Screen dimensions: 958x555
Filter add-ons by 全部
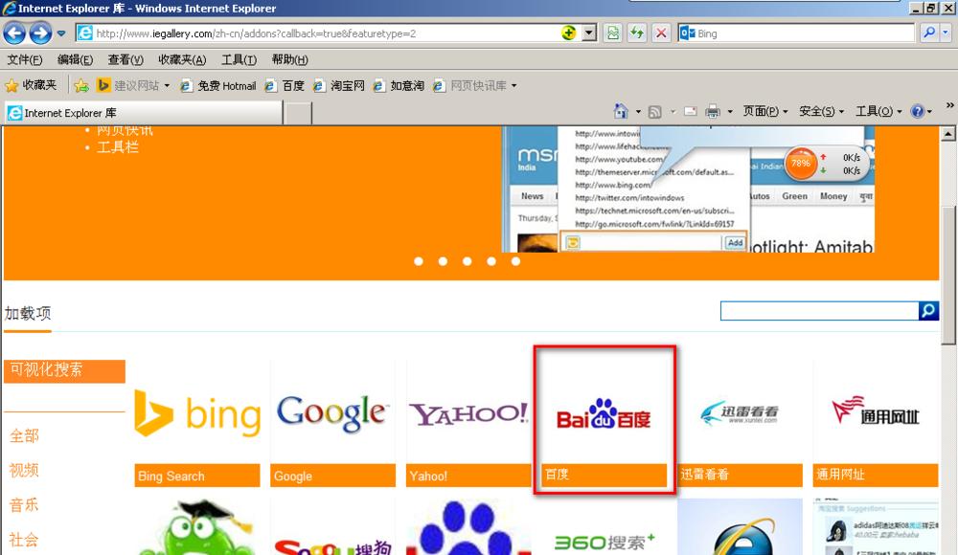coord(24,436)
